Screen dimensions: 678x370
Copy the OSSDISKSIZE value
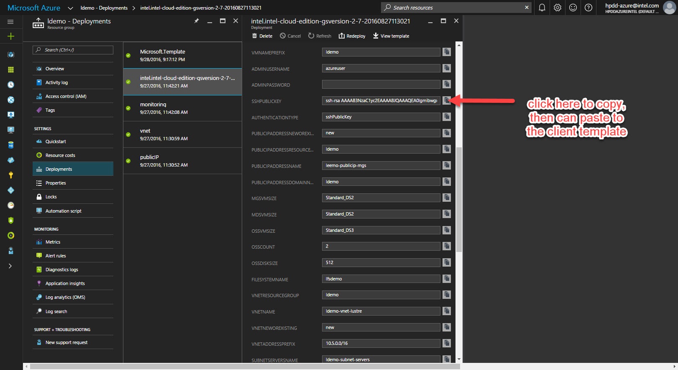[447, 262]
